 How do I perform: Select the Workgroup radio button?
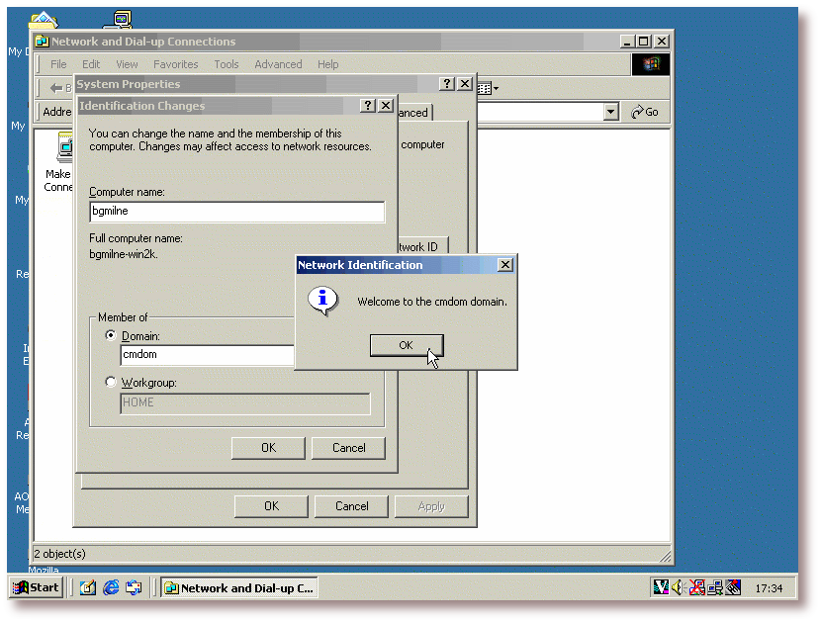pyautogui.click(x=111, y=383)
